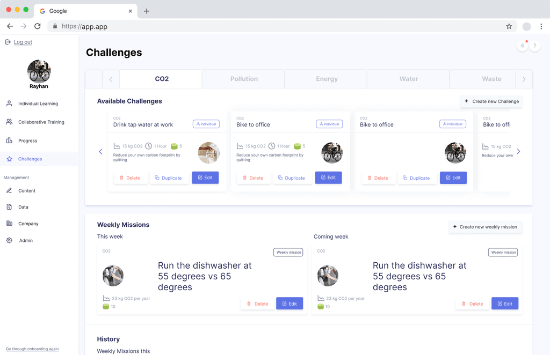Open a new browser tab

[147, 11]
